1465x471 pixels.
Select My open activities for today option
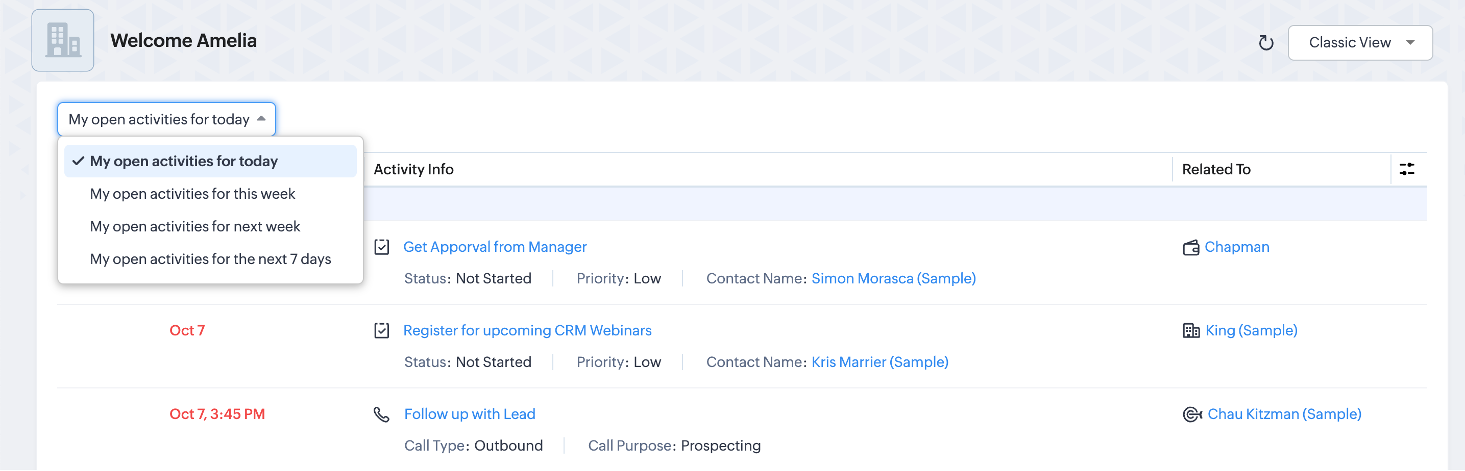click(x=184, y=162)
